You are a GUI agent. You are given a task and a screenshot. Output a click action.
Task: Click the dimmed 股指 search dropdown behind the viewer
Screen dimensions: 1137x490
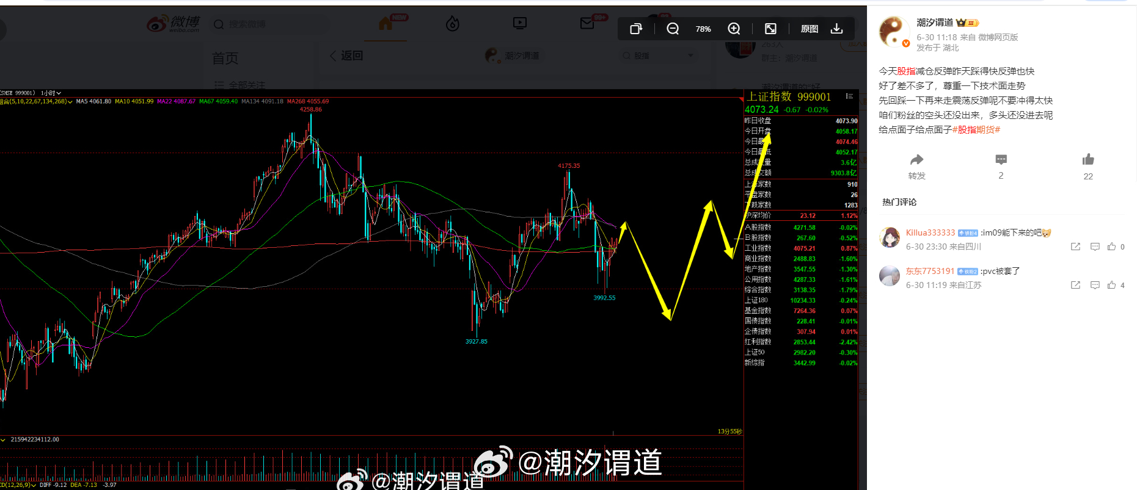coord(657,56)
